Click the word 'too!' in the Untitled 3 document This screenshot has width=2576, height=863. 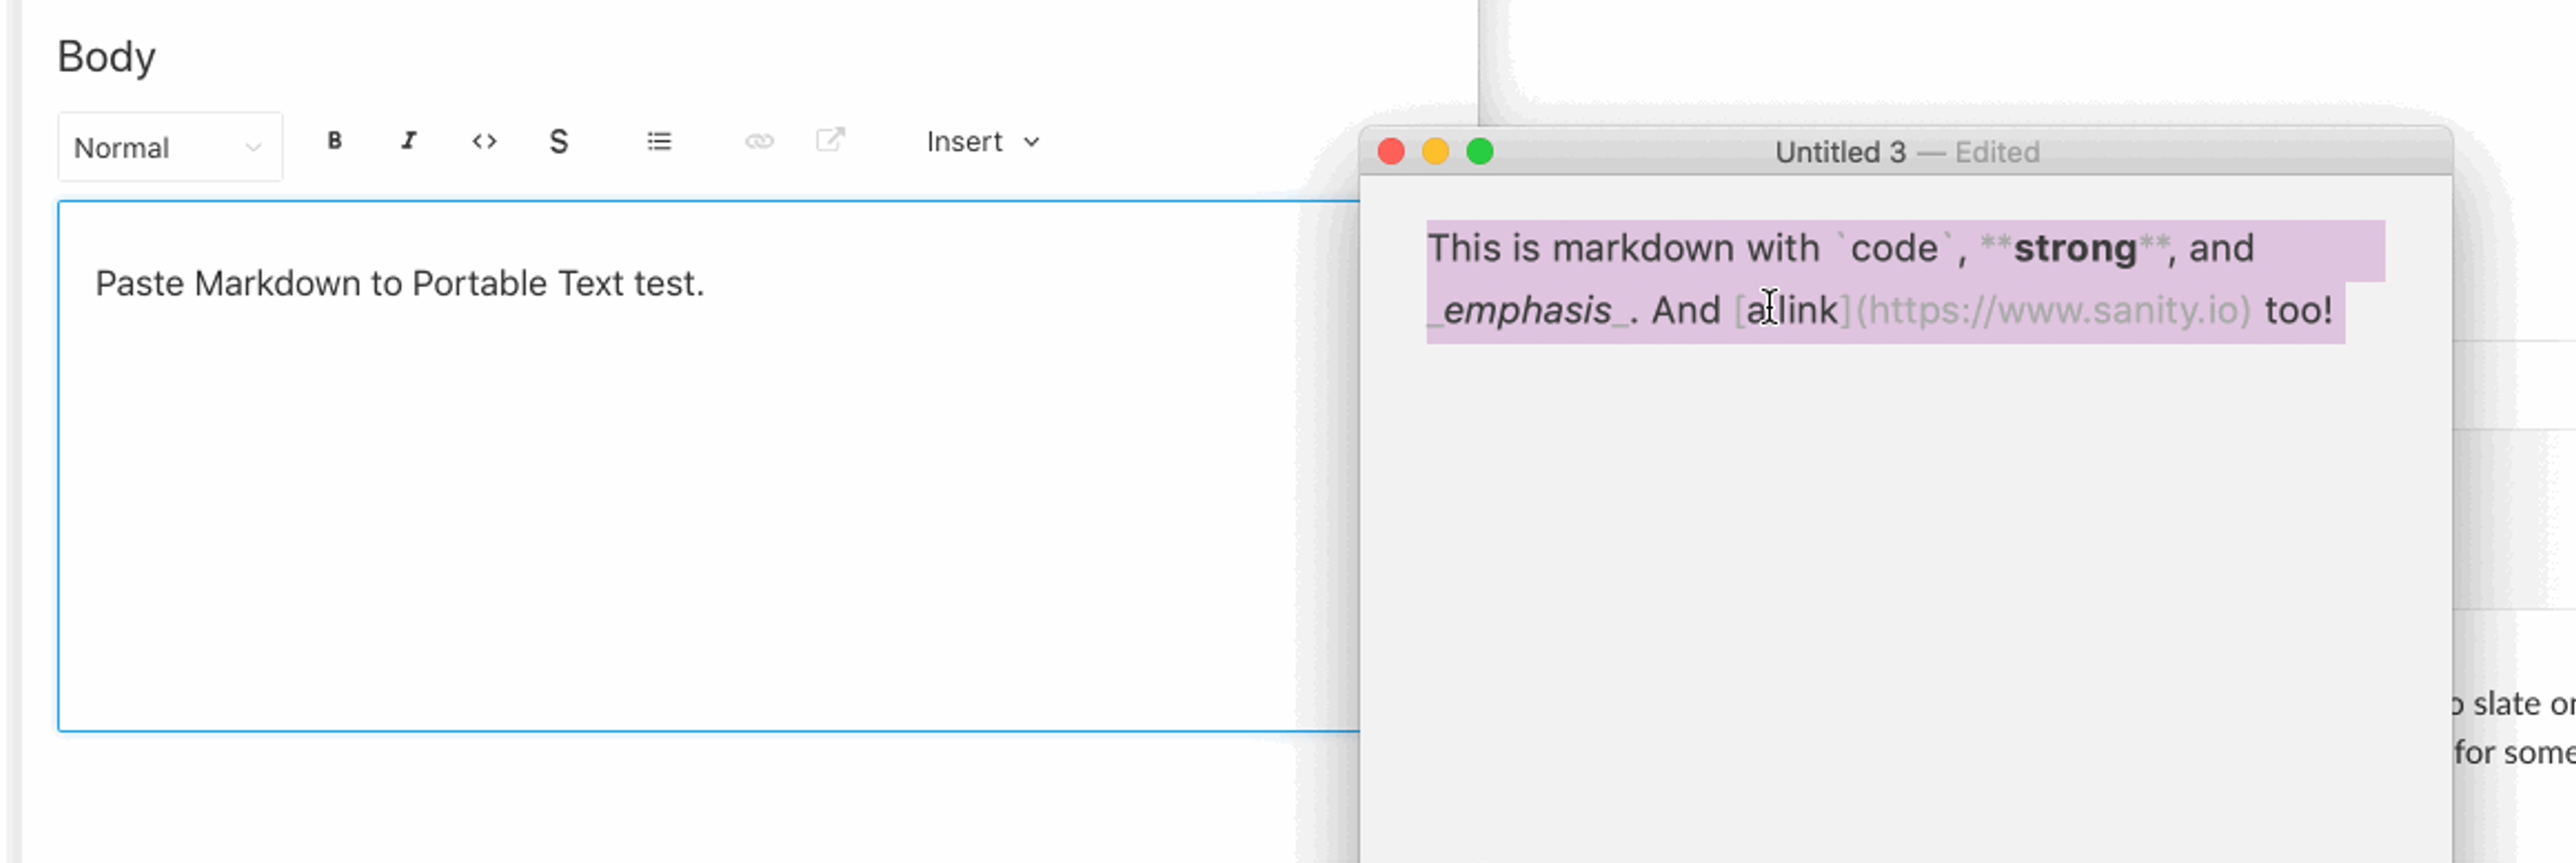pyautogui.click(x=2298, y=310)
